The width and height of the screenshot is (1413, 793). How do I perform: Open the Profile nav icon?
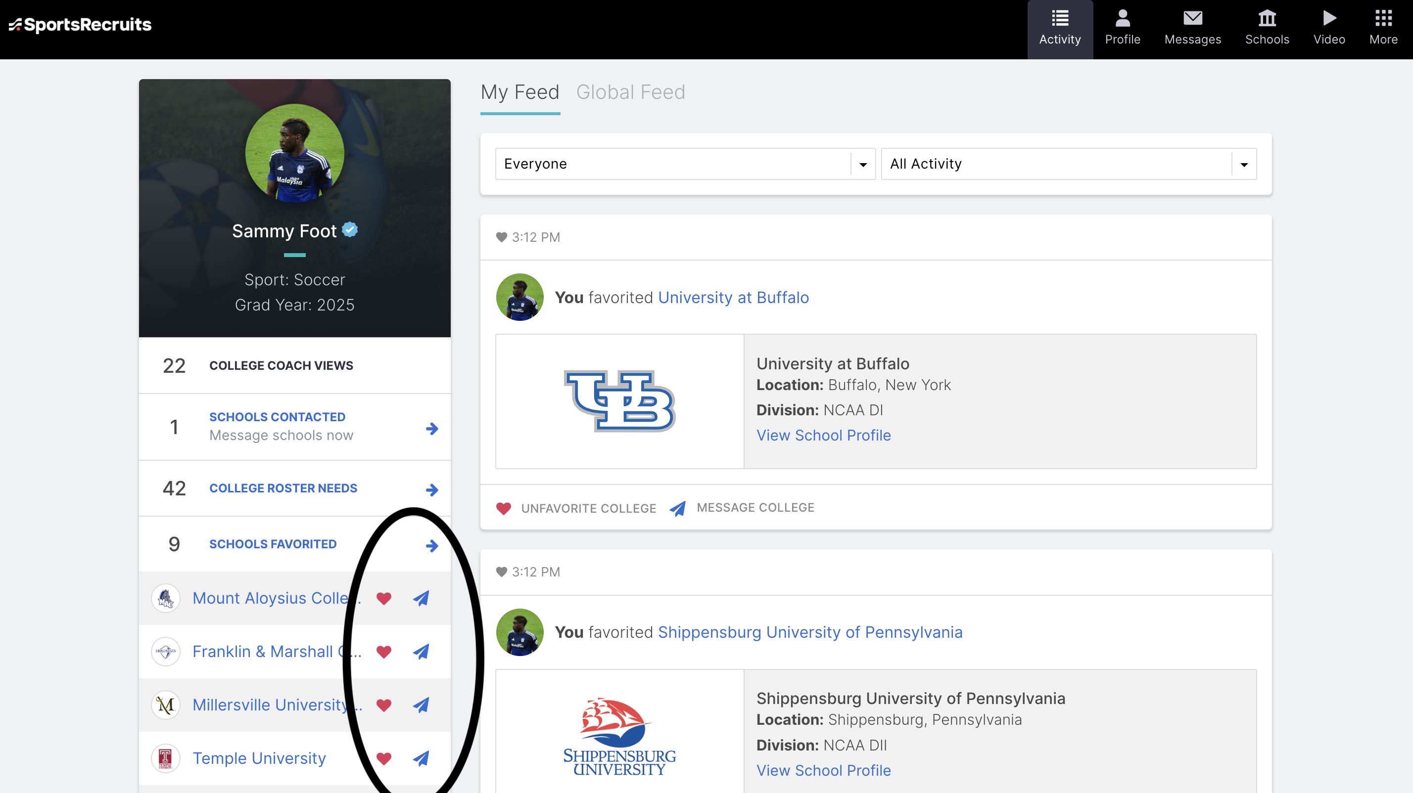(1122, 18)
